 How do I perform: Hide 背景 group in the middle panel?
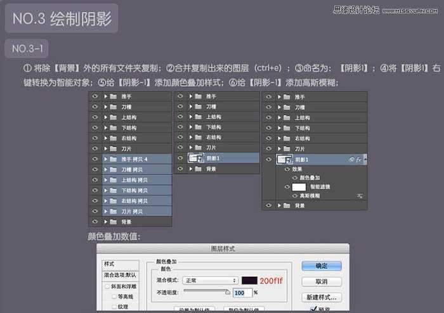pos(180,169)
